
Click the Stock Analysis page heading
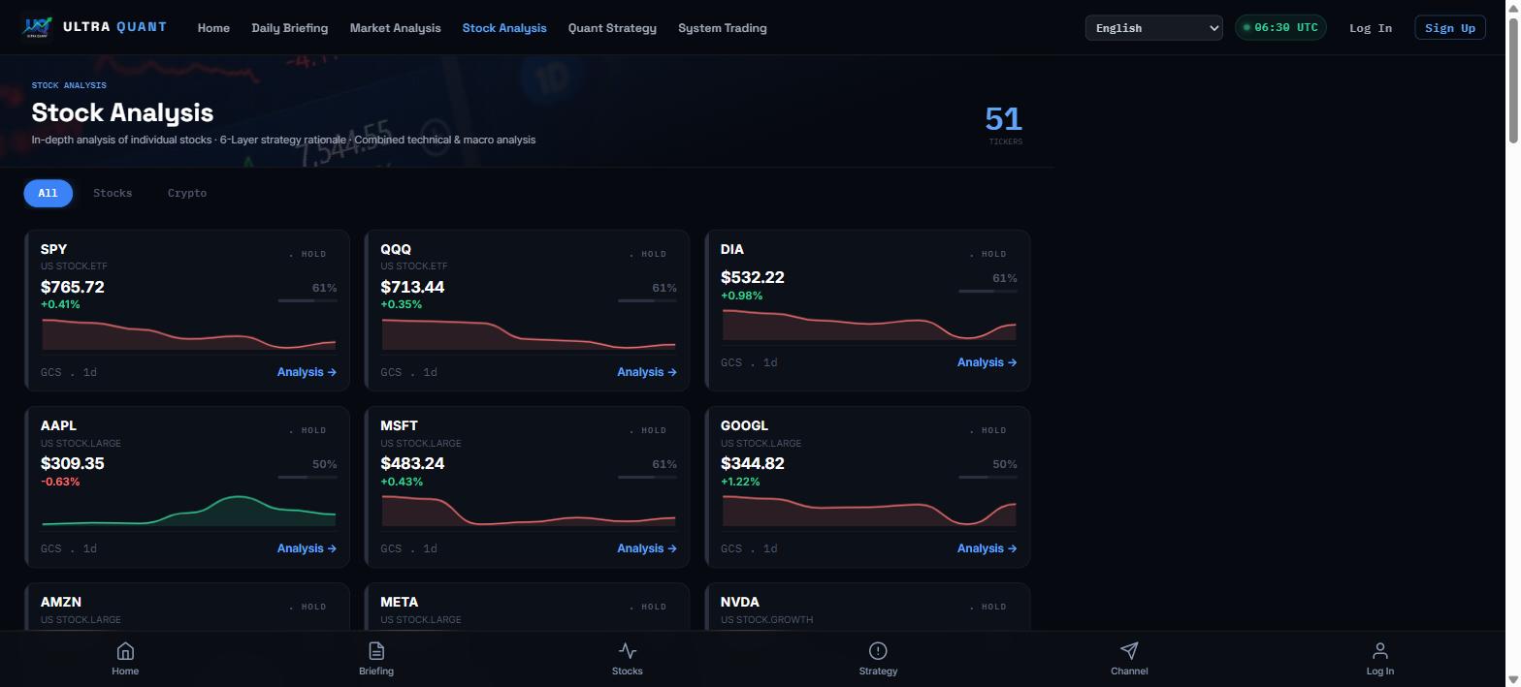coord(122,112)
